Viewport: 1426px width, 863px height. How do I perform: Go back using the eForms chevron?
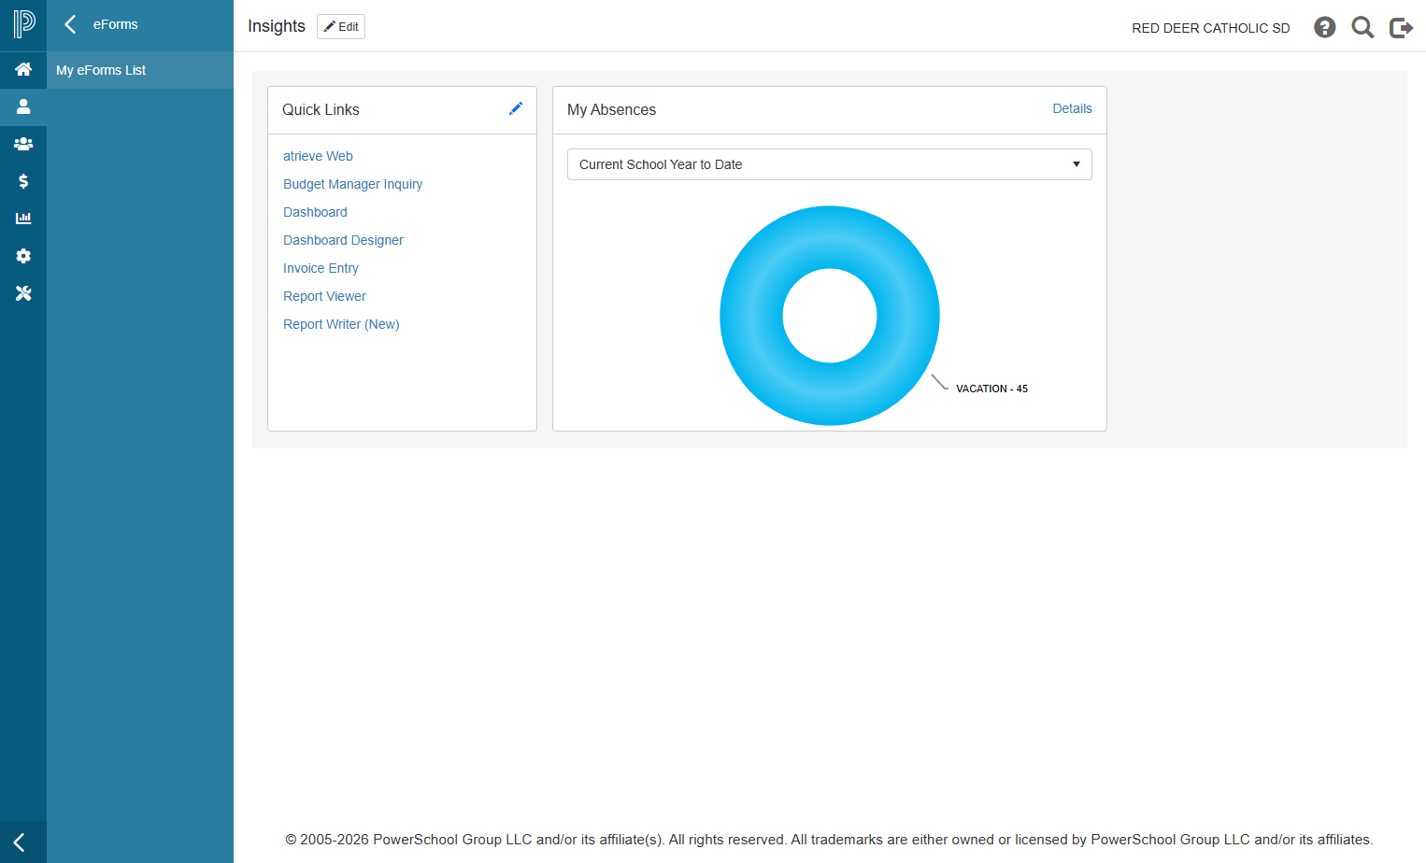[70, 24]
